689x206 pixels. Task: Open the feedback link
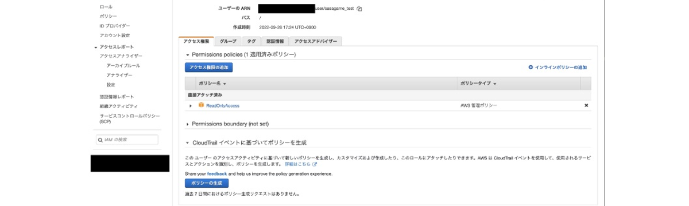[x=217, y=173]
